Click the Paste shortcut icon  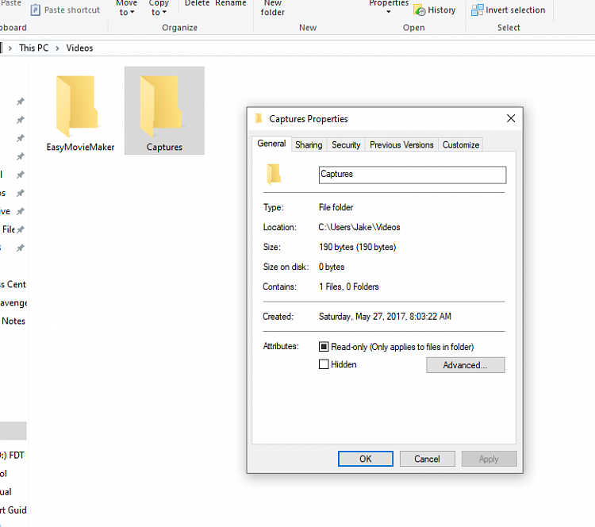[35, 10]
